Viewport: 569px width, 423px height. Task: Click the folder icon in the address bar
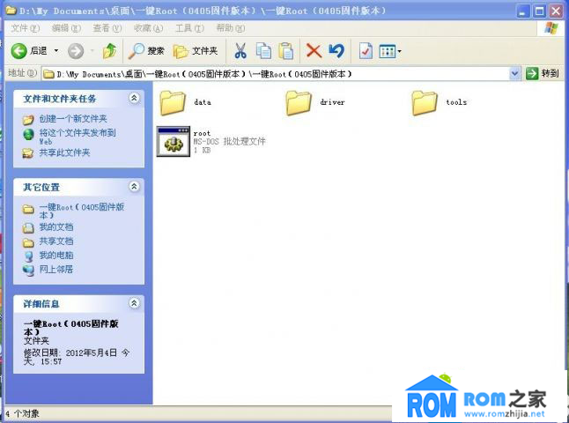click(48, 74)
